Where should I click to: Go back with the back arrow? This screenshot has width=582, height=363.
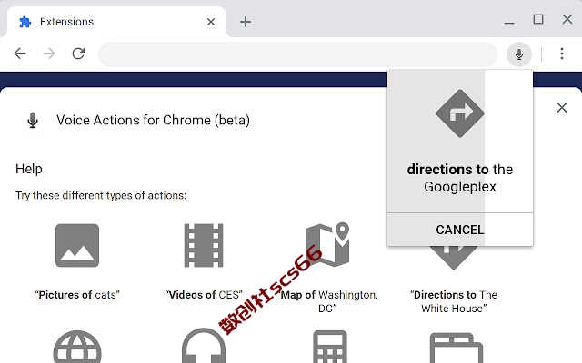(20, 54)
